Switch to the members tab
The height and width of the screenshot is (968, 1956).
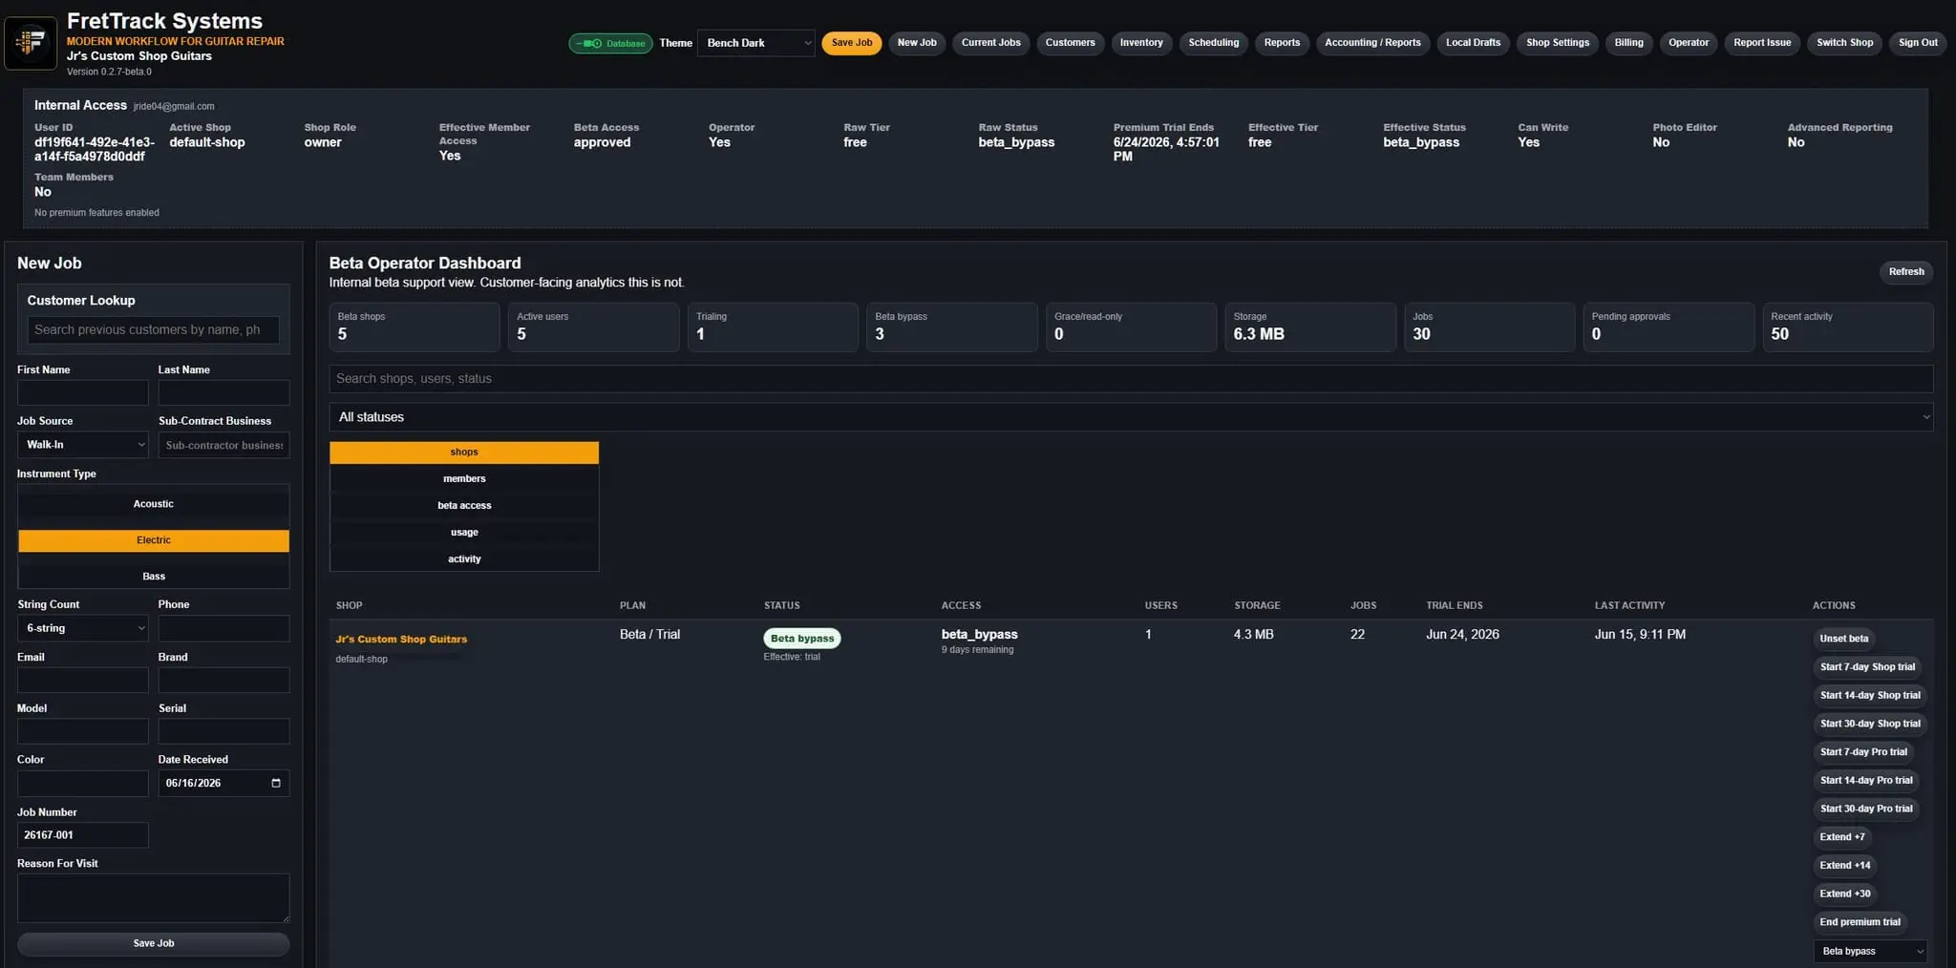click(x=464, y=479)
